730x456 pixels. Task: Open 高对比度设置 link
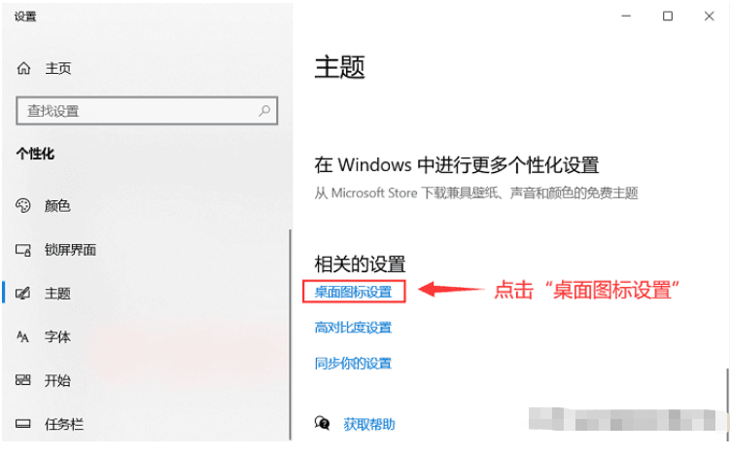(354, 328)
